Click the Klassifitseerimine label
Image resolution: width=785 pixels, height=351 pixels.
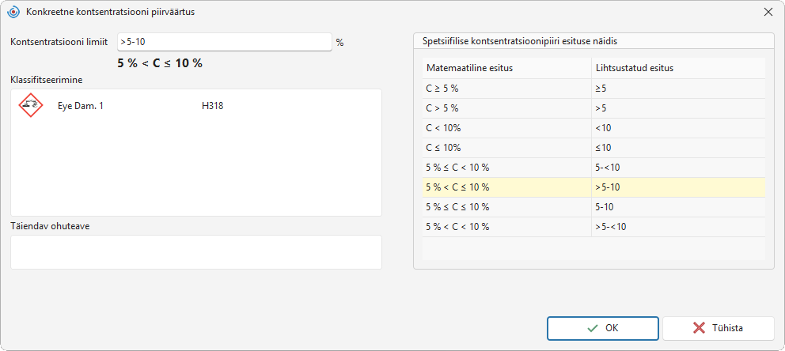click(47, 80)
